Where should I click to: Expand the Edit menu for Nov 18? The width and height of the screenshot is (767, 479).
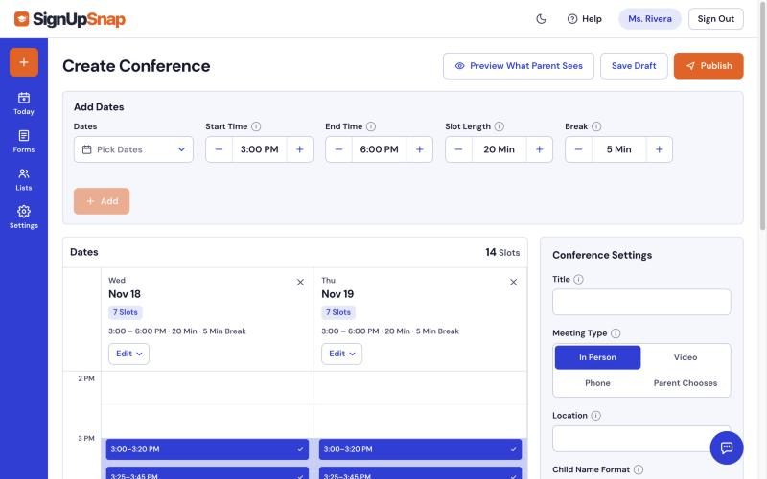pyautogui.click(x=128, y=354)
